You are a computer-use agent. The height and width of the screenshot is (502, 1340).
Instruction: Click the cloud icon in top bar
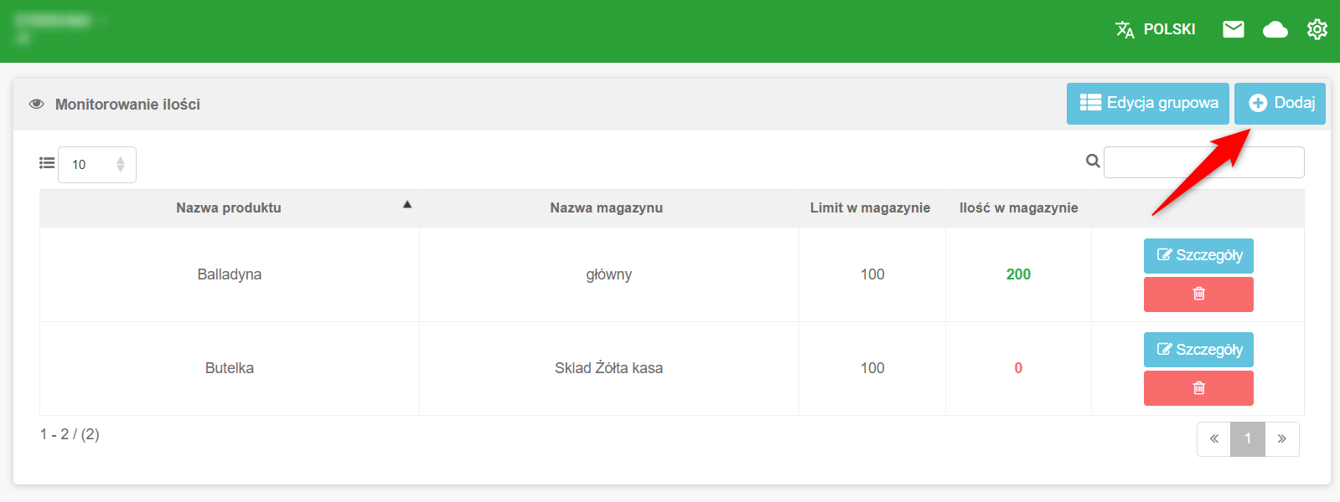point(1275,30)
